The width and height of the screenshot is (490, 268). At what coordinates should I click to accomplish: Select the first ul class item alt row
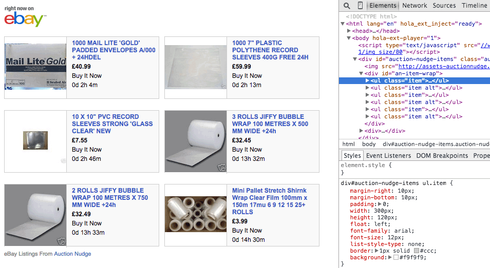(414, 88)
